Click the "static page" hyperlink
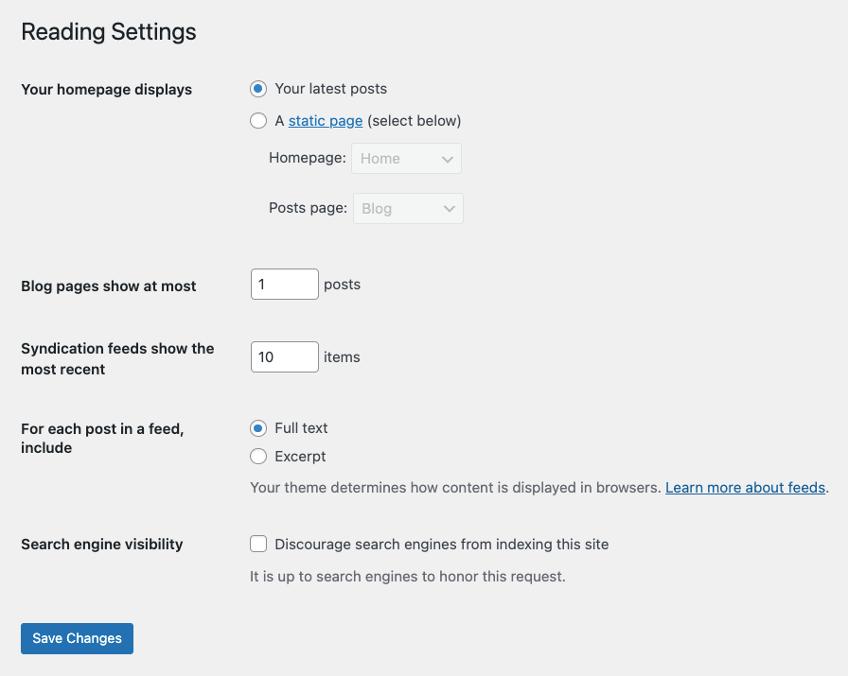 click(x=326, y=121)
